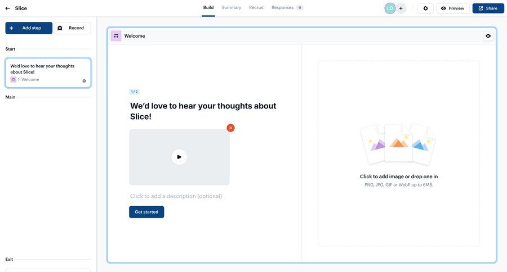Open the step options gear in Welcome card
This screenshot has width=507, height=272.
84,81
